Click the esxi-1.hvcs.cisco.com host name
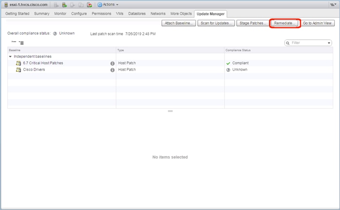Viewport: 340px width, 210px height. pos(29,4)
